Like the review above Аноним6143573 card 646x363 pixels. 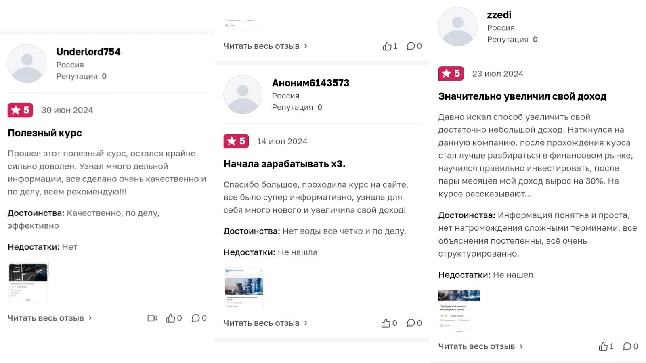[390, 46]
